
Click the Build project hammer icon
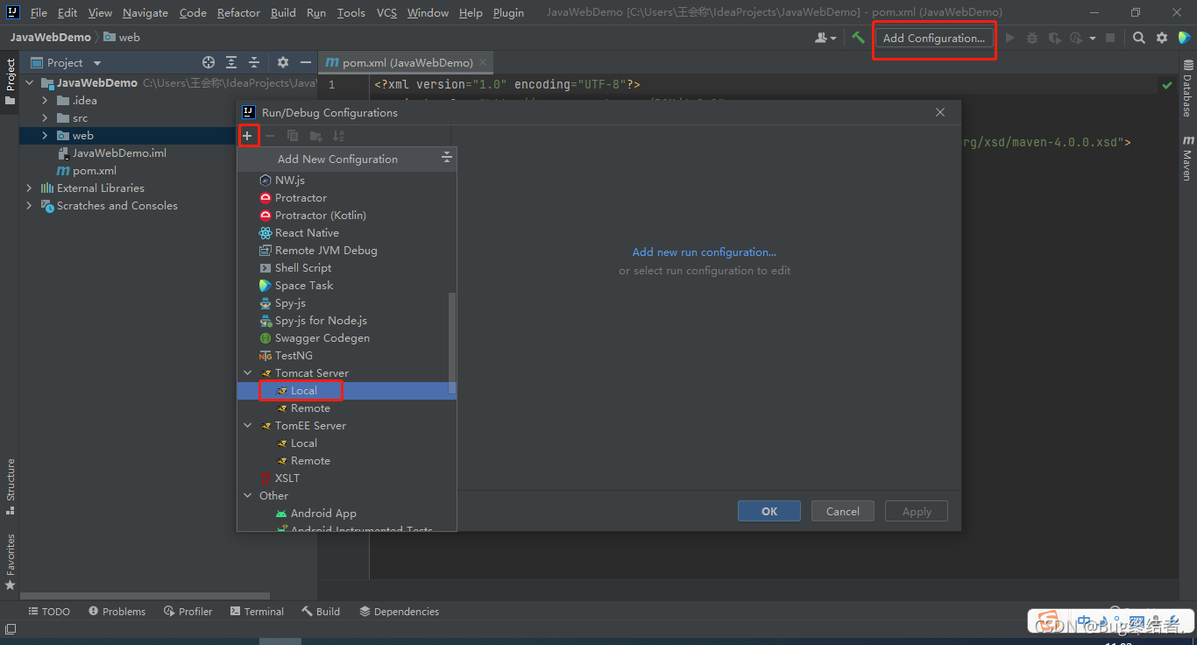(859, 38)
